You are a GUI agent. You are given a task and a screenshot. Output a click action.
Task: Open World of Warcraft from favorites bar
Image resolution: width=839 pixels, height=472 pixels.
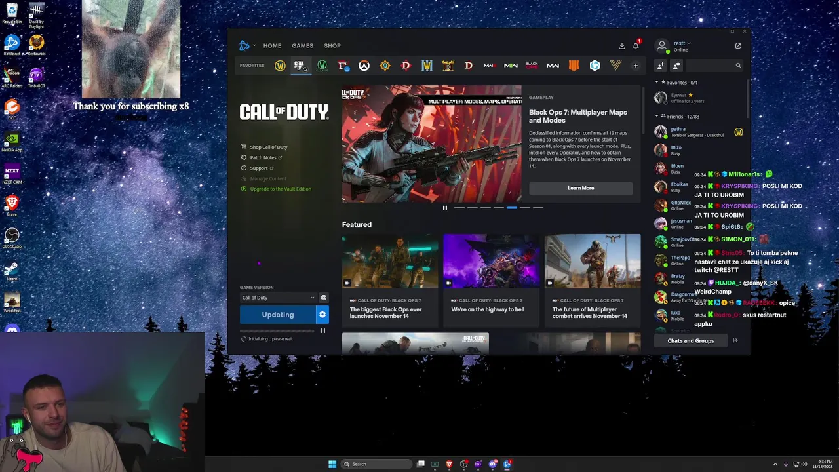(x=280, y=66)
